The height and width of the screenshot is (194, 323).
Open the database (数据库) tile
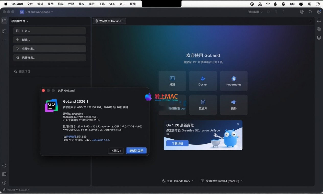click(x=203, y=105)
